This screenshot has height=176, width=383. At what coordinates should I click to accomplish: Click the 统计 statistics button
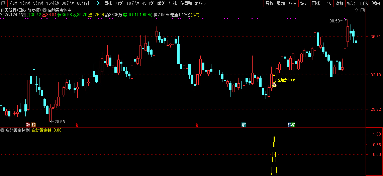pos(304,3)
